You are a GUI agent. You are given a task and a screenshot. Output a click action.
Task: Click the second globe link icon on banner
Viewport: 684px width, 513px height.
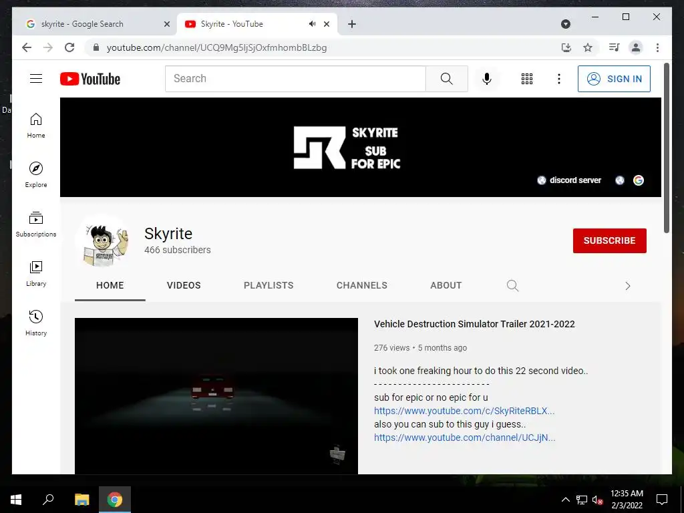point(619,180)
